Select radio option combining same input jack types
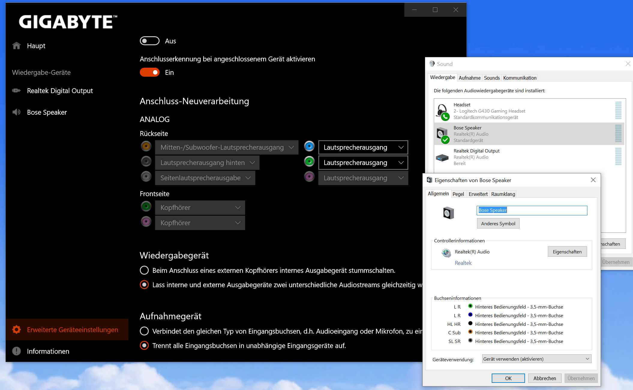The image size is (633, 390). click(144, 331)
